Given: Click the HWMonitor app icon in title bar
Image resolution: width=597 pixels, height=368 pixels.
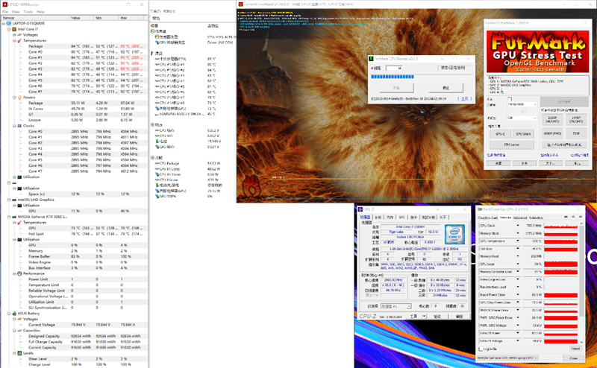Looking at the screenshot, I should pyautogui.click(x=5, y=4).
